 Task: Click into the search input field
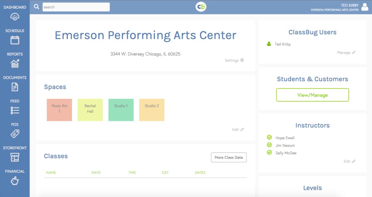click(76, 7)
